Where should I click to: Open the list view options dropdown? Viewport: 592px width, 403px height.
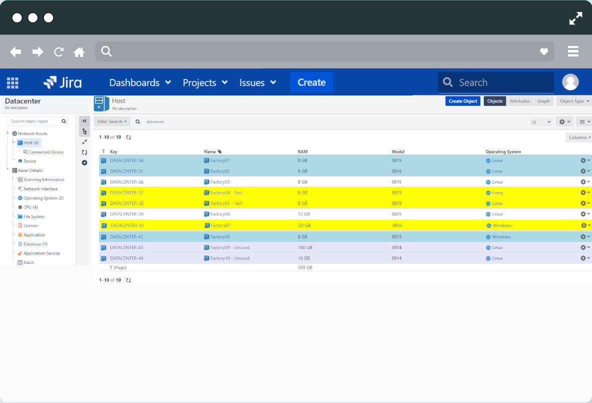click(x=584, y=122)
